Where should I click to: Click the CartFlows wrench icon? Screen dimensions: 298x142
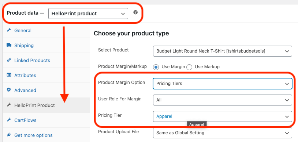9,120
